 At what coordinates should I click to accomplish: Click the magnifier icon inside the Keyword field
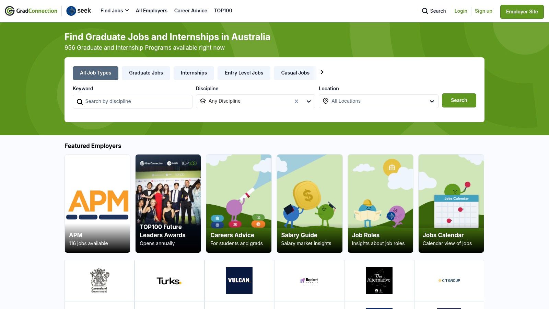tap(80, 102)
